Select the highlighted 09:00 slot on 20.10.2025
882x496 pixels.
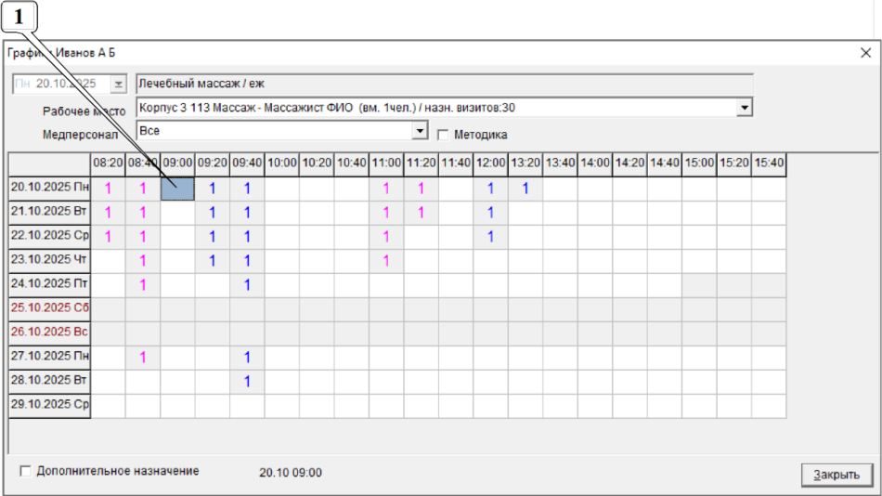point(177,189)
